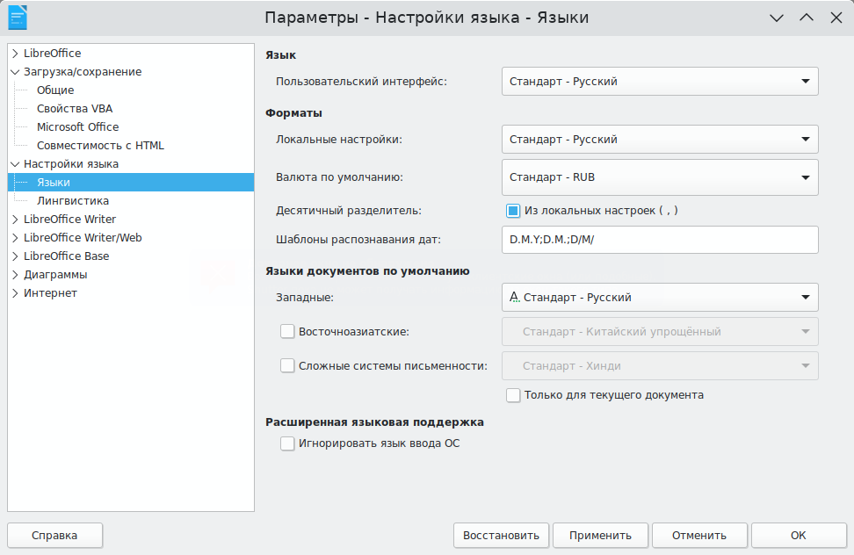Screen dimensions: 854x555
Task: Toggle Из локальных настроек decimal separator checkbox
Action: (x=513, y=211)
